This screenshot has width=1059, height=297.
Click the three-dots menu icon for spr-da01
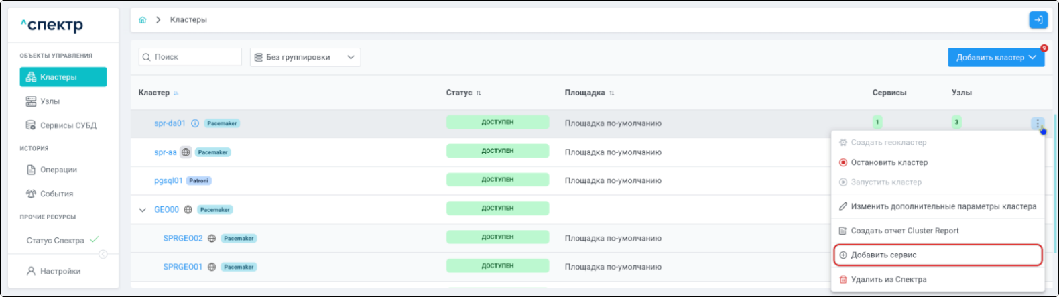click(x=1038, y=123)
